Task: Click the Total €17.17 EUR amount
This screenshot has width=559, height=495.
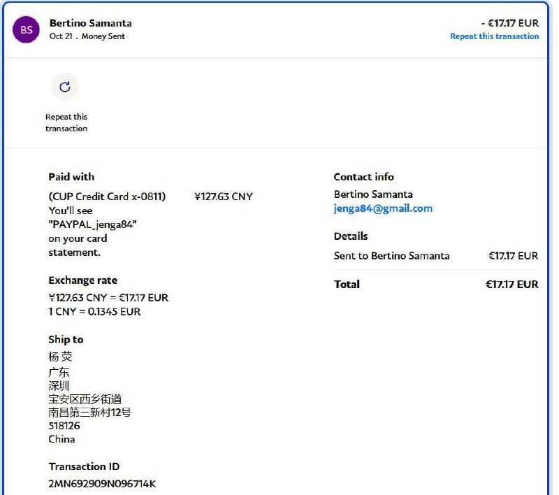Action: point(511,285)
